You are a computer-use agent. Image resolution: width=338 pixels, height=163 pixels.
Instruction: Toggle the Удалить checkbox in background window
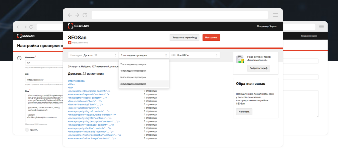pyautogui.click(x=27, y=130)
